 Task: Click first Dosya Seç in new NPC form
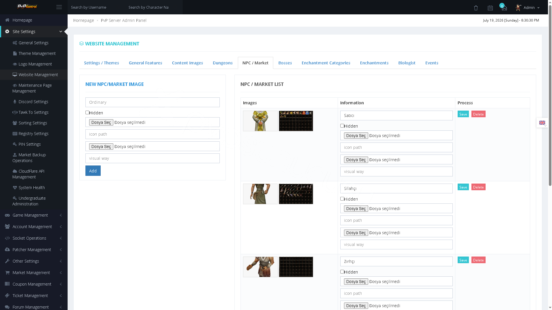pyautogui.click(x=101, y=122)
